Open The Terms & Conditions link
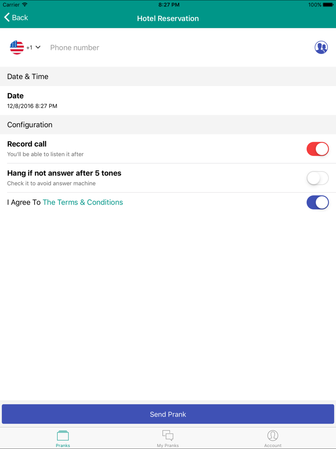This screenshot has height=449, width=336. pyautogui.click(x=83, y=202)
